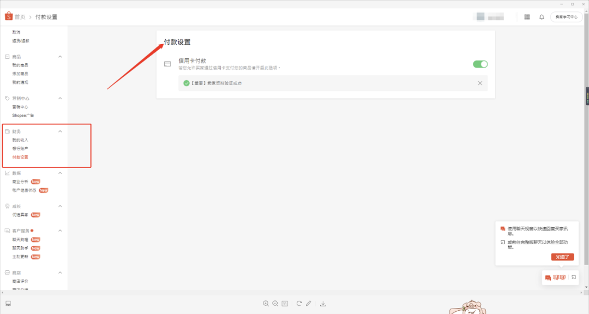The height and width of the screenshot is (314, 589).
Task: Reset to 1:1 original size view
Action: (285, 303)
